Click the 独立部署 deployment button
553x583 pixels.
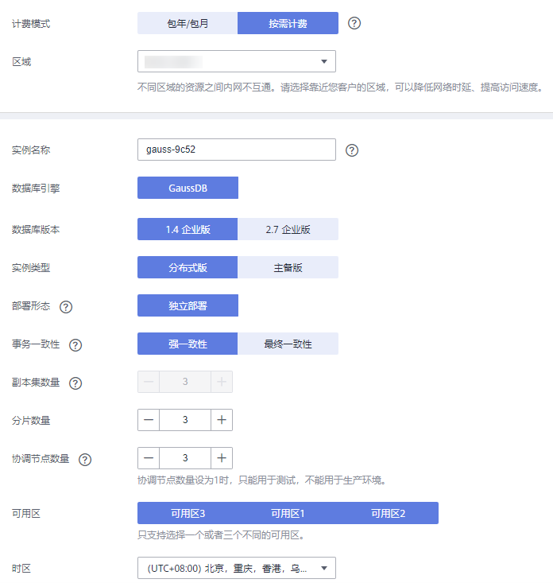click(x=188, y=305)
